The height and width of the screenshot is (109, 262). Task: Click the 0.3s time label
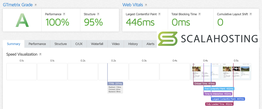click(x=144, y=61)
